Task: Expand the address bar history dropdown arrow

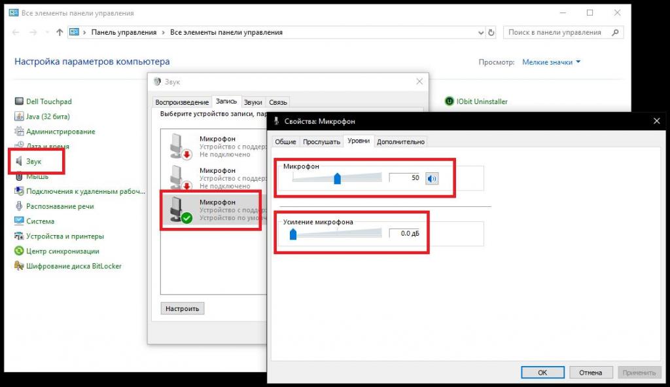Action: [x=481, y=33]
